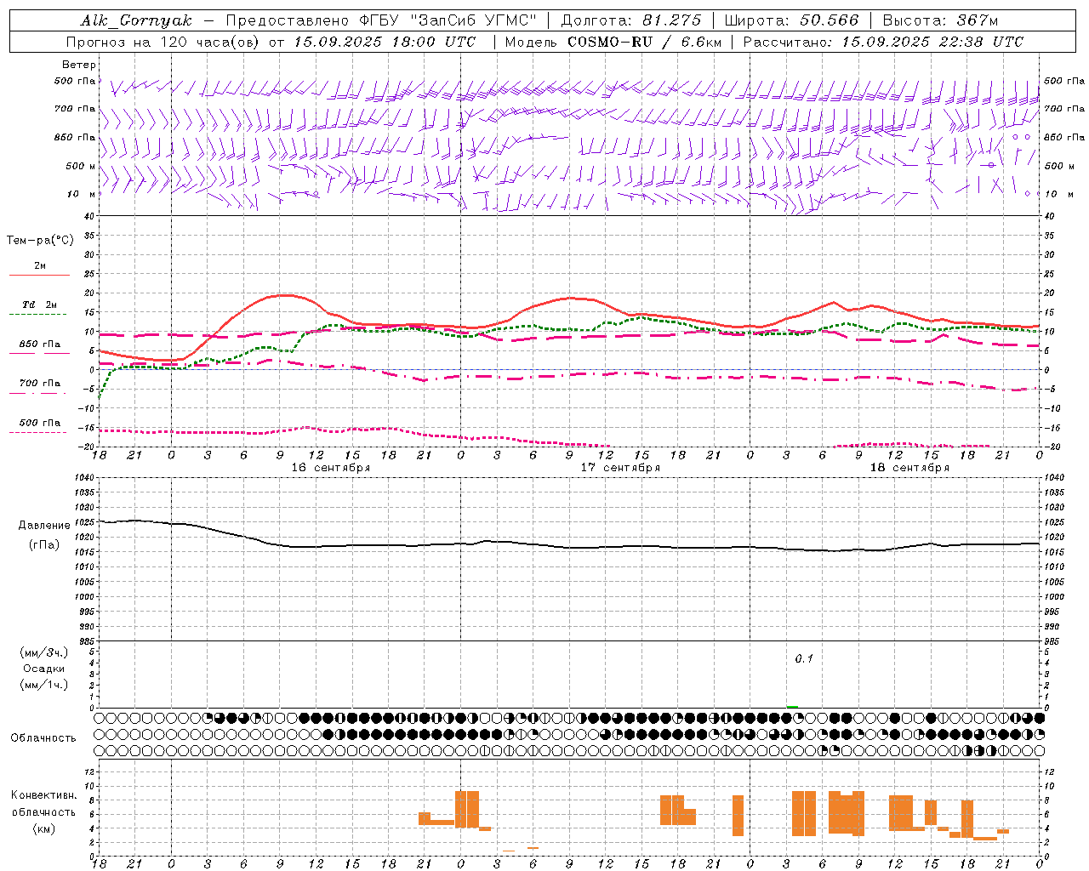This screenshot has height=871, width=1089.
Task: Click the '0.1' precipitation amount value
Action: coord(804,658)
